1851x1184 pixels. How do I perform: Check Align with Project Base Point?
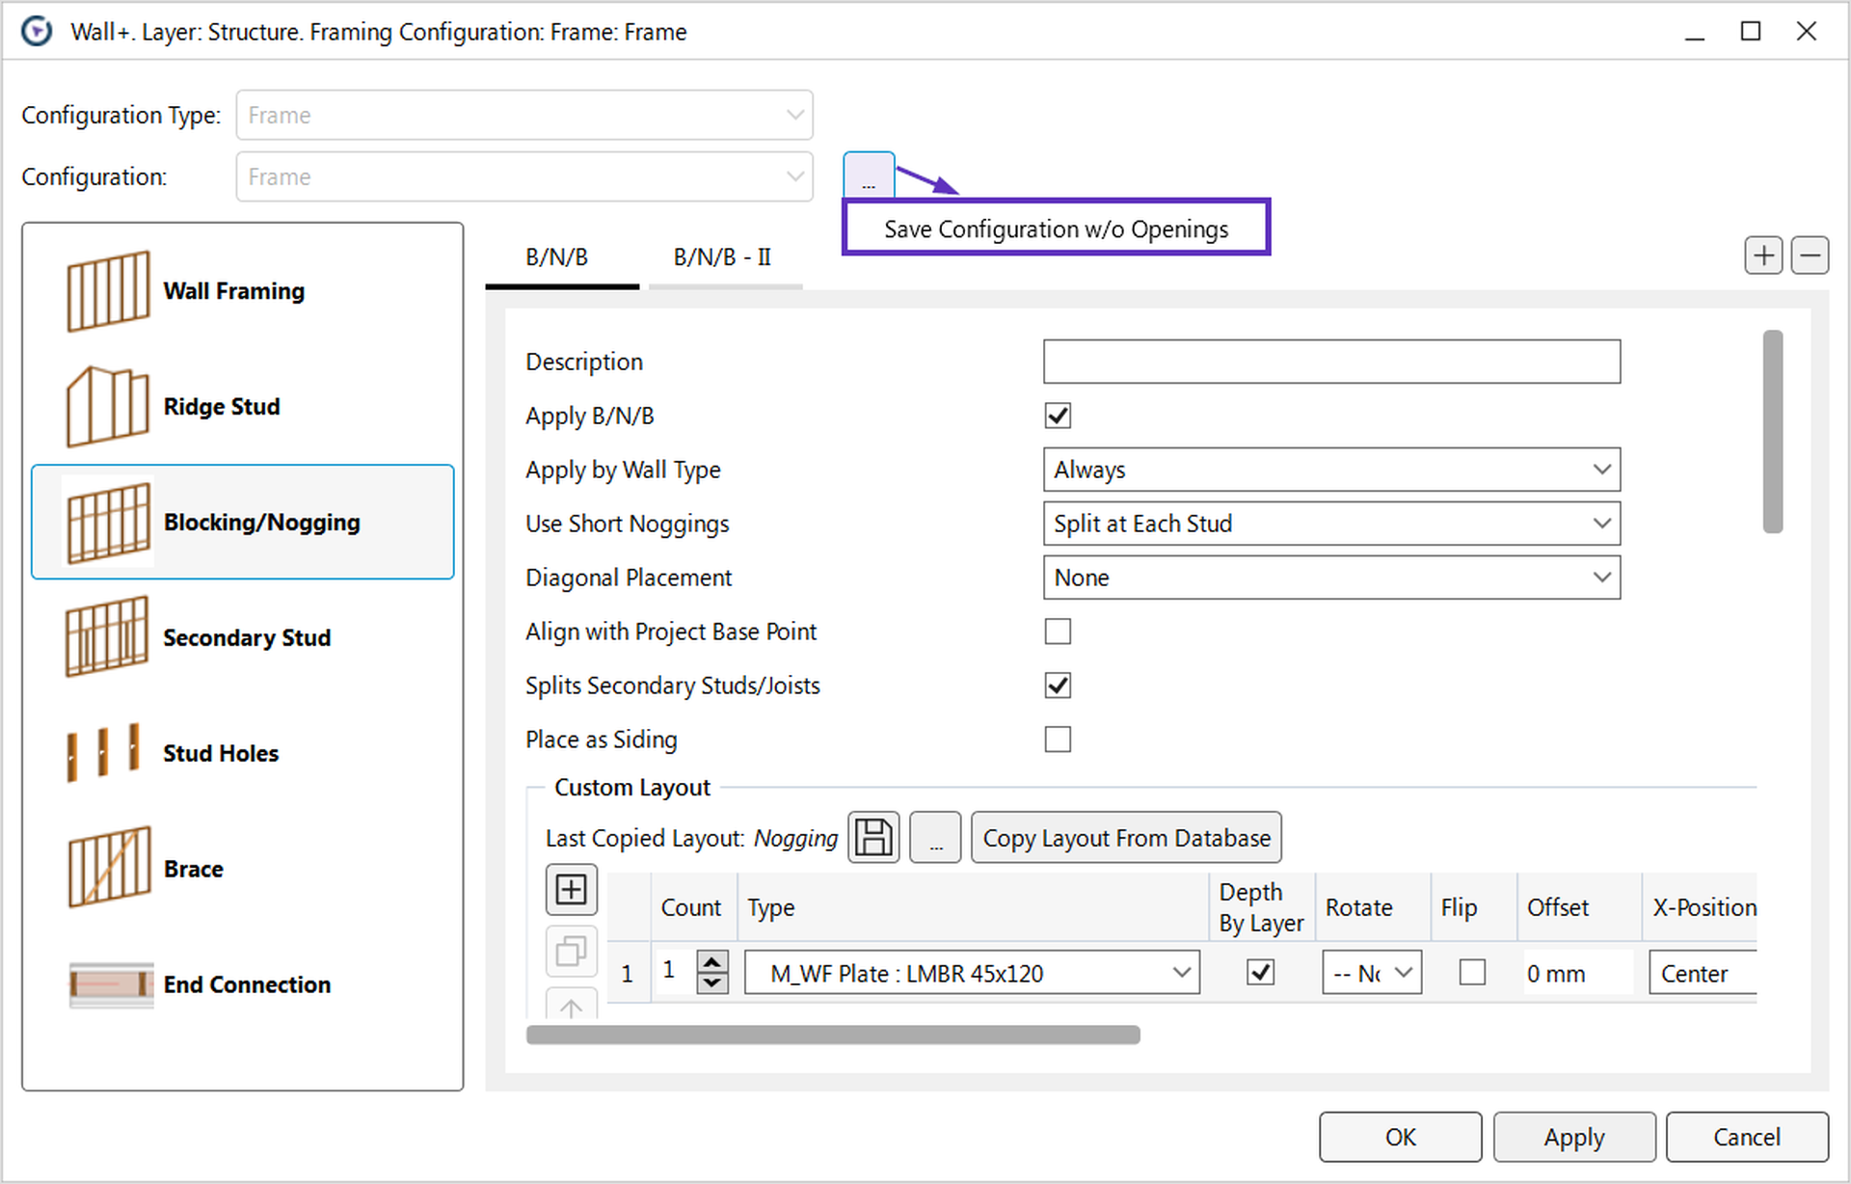(1057, 632)
